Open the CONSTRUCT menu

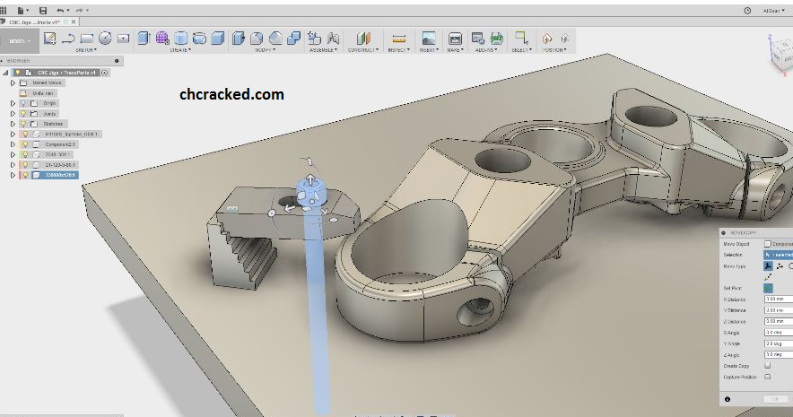pyautogui.click(x=362, y=50)
